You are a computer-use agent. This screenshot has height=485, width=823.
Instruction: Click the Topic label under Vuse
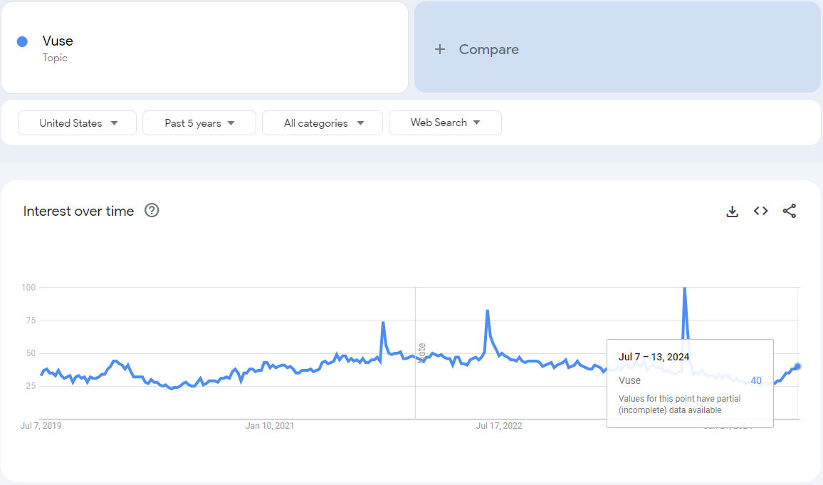tap(55, 58)
